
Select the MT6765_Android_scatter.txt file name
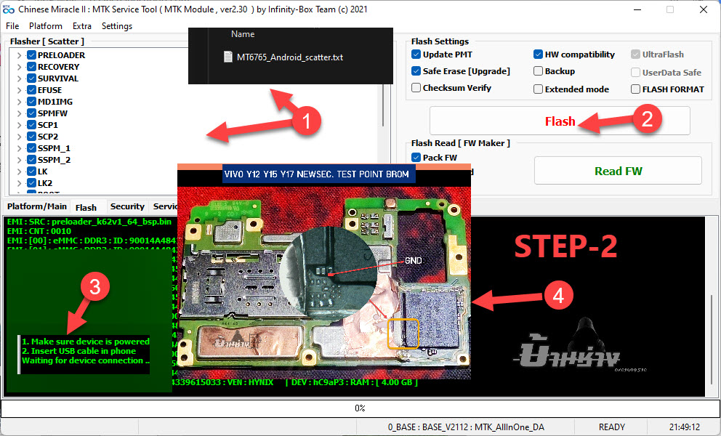click(x=290, y=57)
